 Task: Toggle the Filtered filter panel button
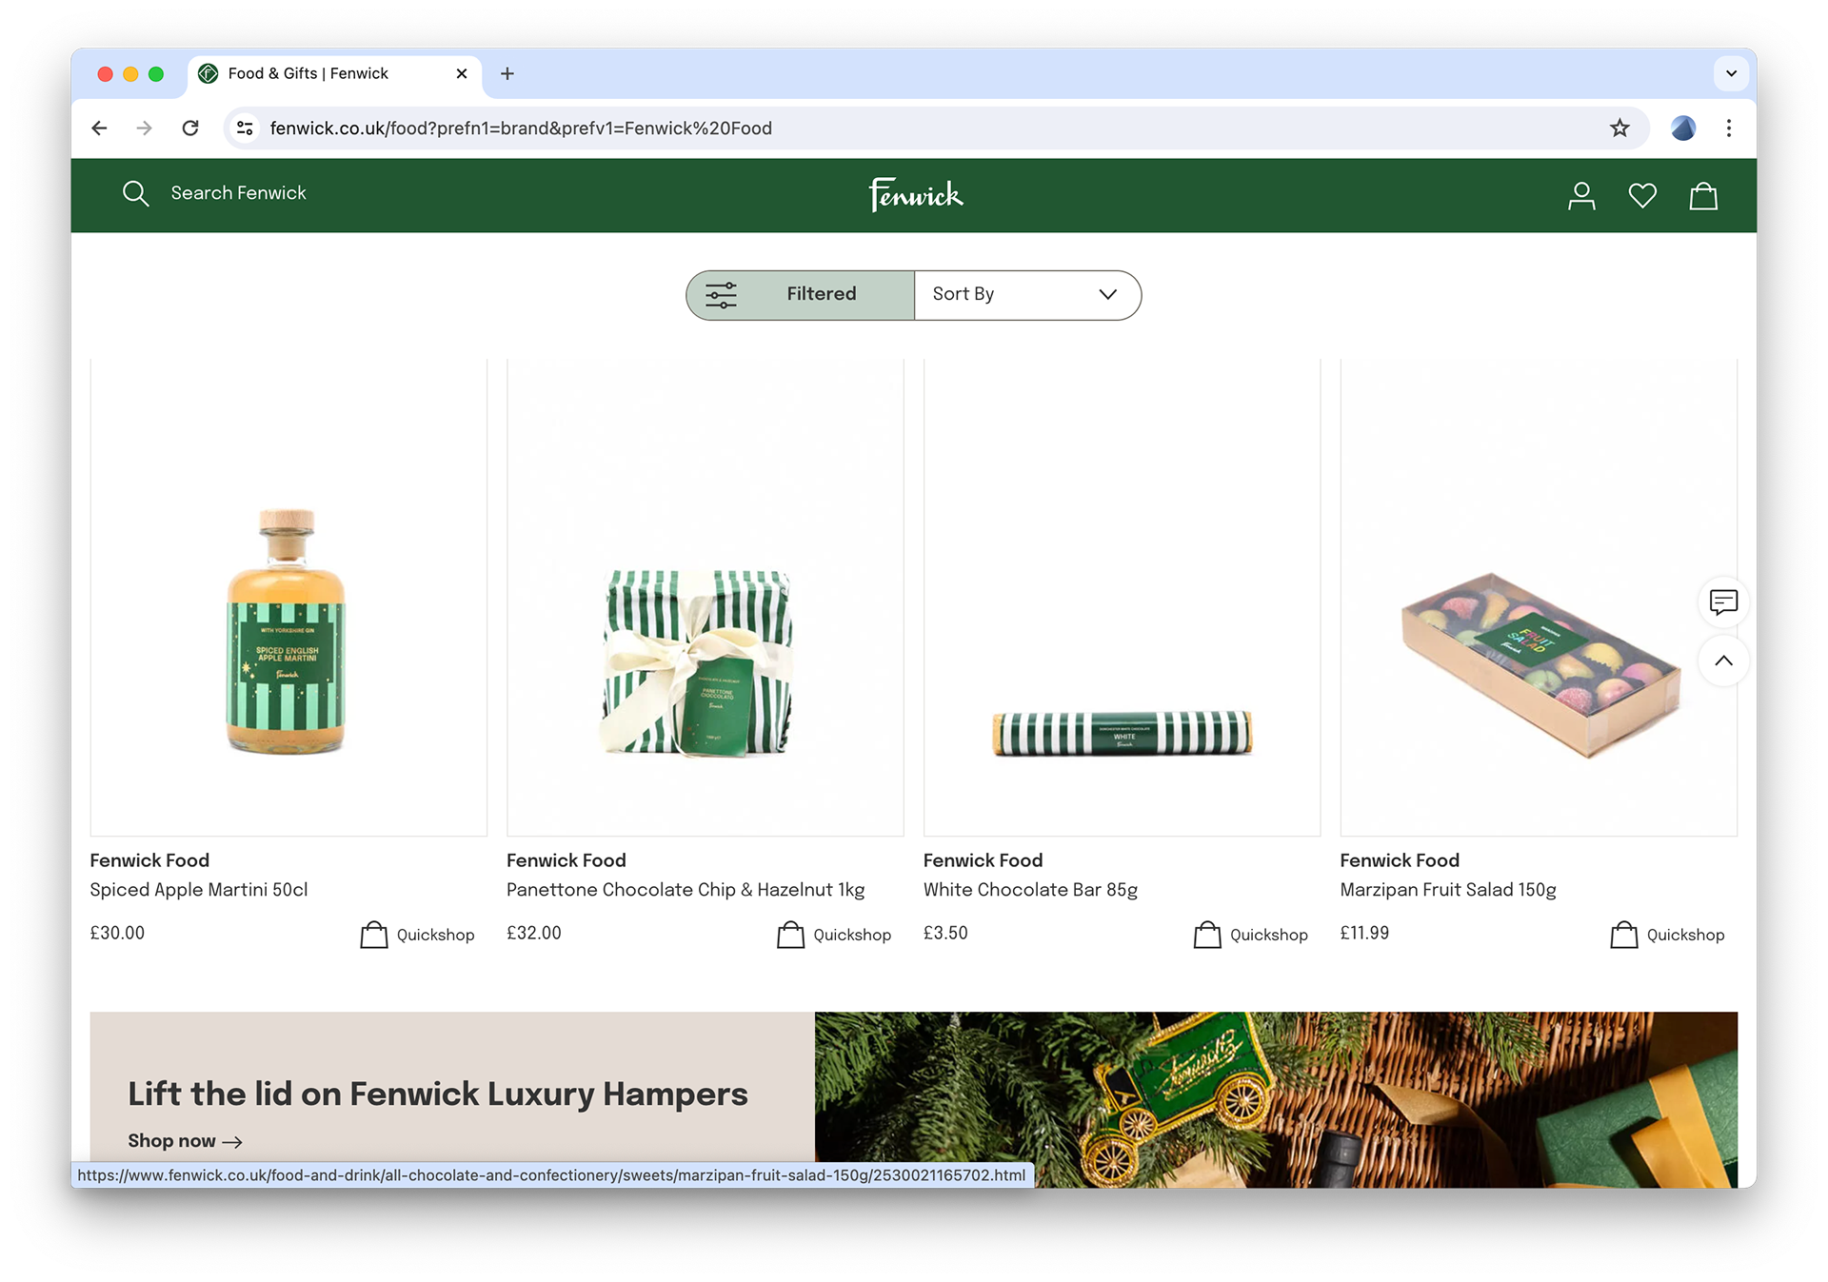(x=801, y=295)
